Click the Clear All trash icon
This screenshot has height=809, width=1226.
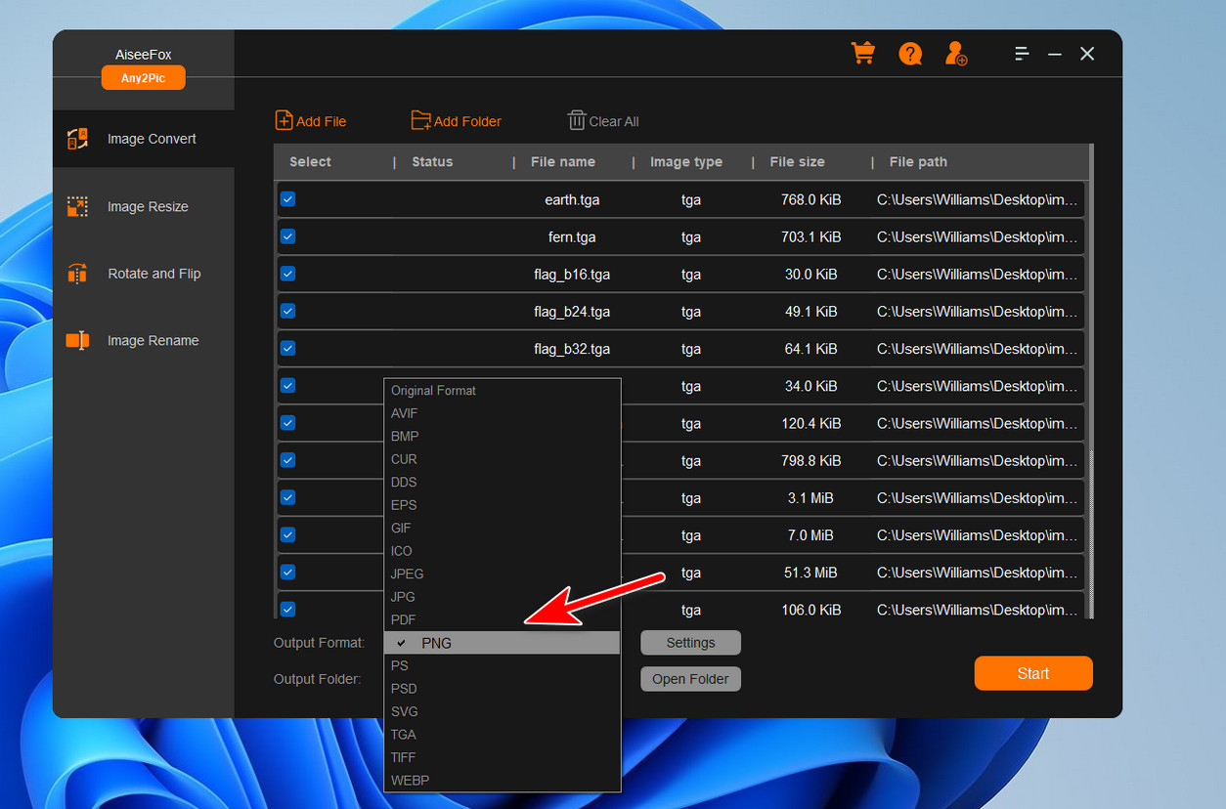tap(577, 120)
